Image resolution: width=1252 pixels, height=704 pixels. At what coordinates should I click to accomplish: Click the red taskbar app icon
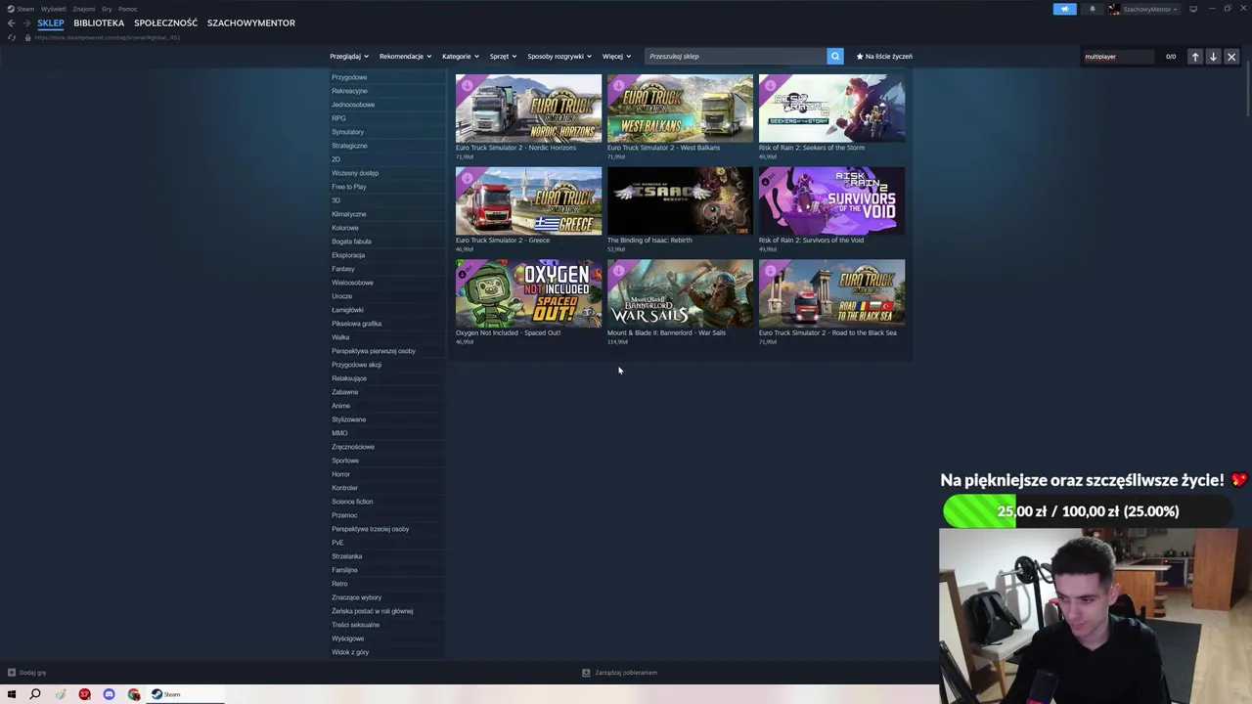pos(84,694)
